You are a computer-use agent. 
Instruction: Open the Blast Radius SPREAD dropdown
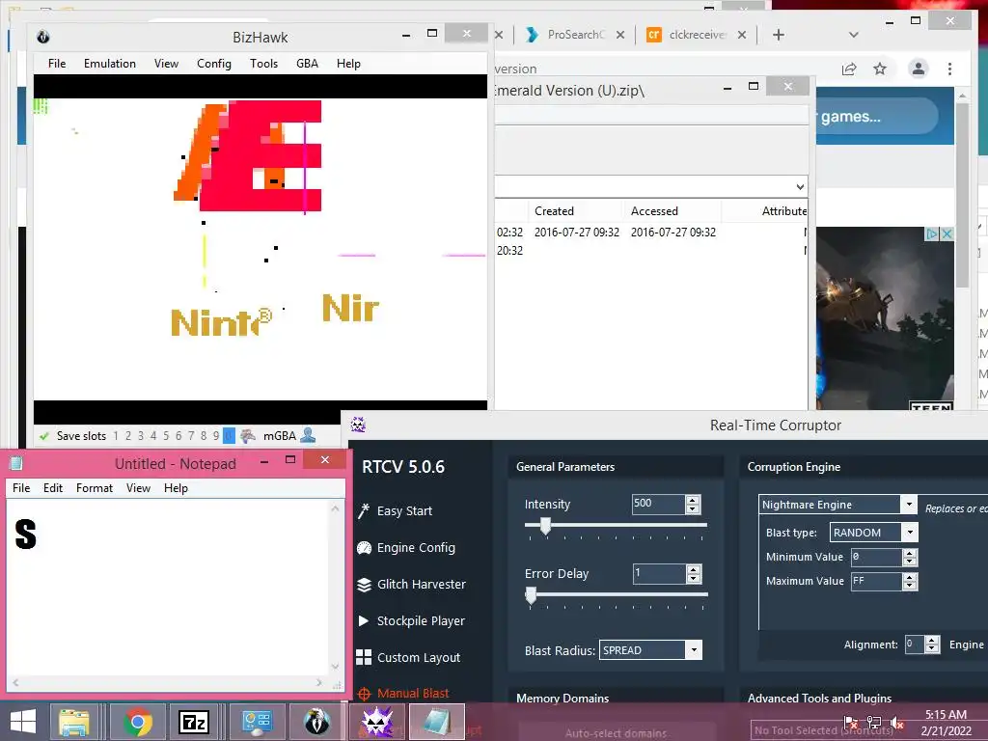coord(694,650)
